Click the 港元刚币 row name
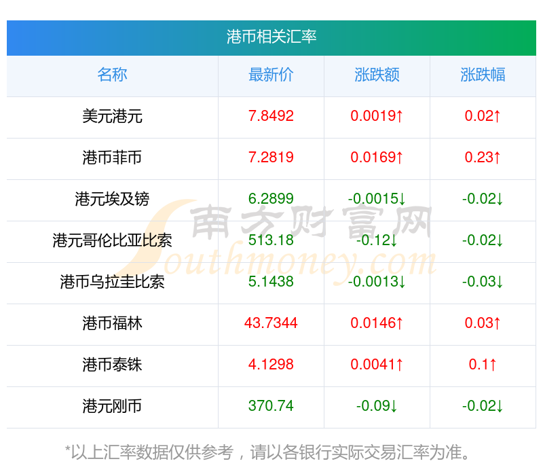This screenshot has height=474, width=543. point(112,406)
